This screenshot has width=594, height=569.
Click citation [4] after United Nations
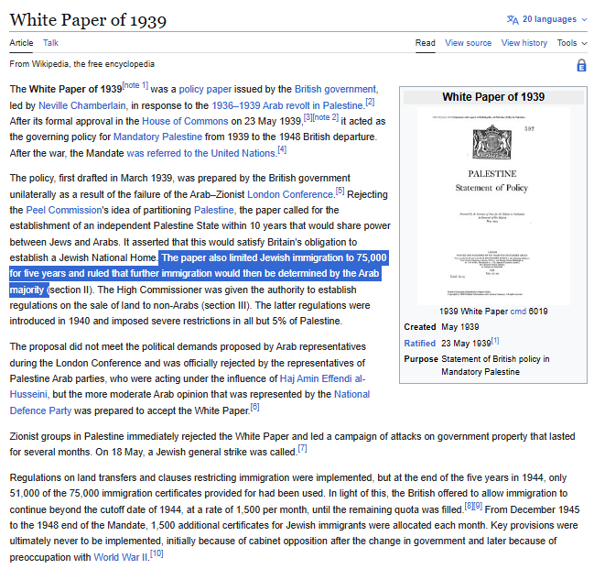(282, 149)
